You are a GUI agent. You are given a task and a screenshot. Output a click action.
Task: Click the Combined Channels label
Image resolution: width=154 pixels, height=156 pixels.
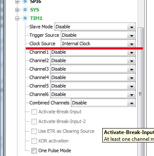[49, 103]
